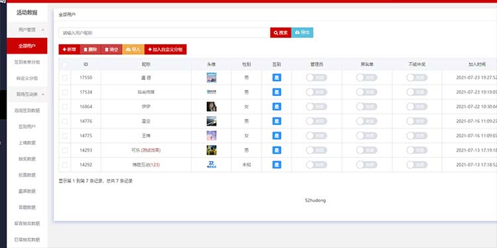497x248 pixels.
Task: Click the orange 导入 import button
Action: click(133, 50)
